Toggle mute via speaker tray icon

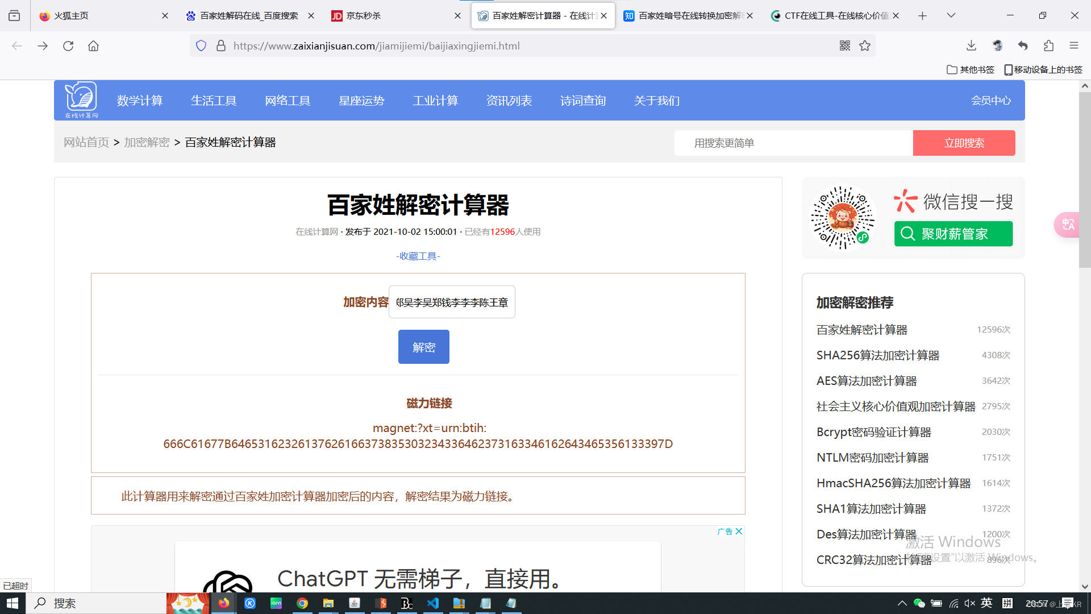[x=969, y=603]
